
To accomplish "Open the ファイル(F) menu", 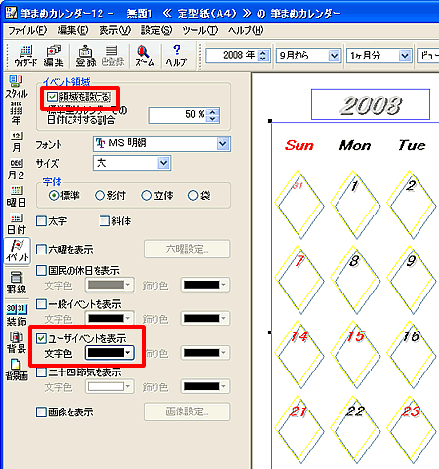I will [27, 30].
